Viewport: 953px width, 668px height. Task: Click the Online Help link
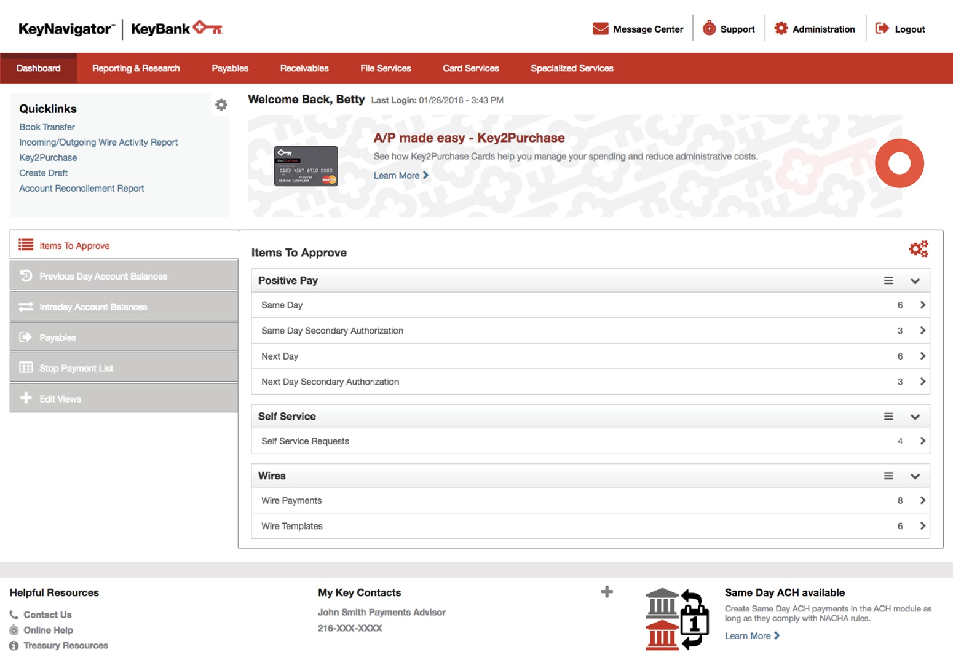point(48,630)
